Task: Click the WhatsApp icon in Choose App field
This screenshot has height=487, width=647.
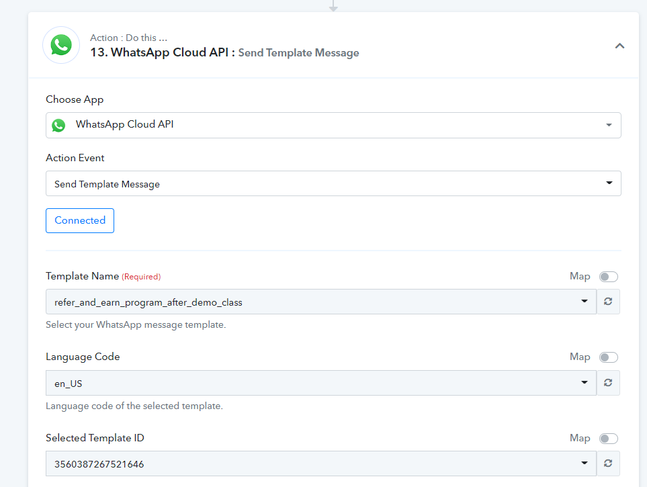Action: 58,125
